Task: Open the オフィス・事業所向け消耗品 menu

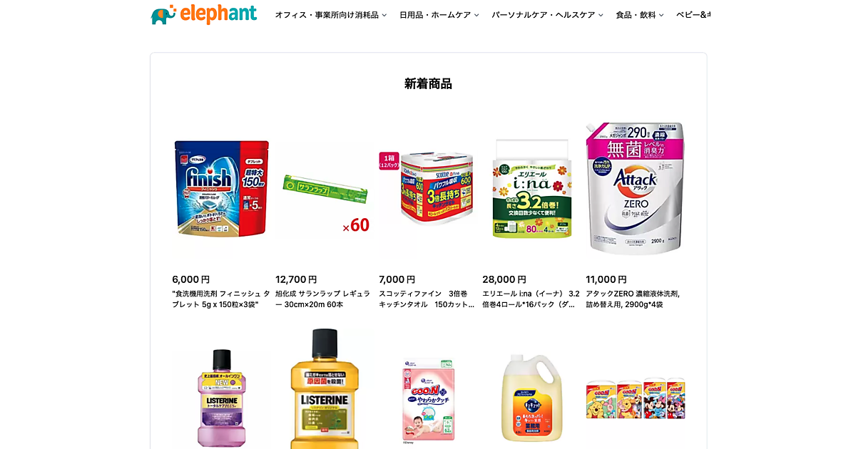Action: (x=331, y=15)
